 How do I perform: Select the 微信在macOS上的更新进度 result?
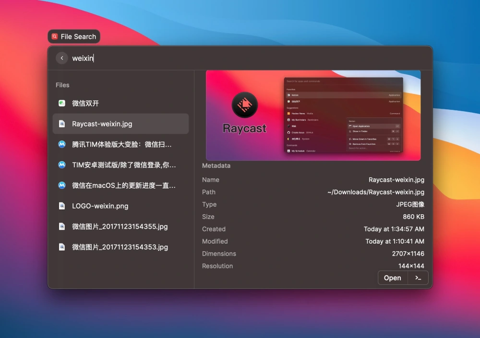coord(120,185)
